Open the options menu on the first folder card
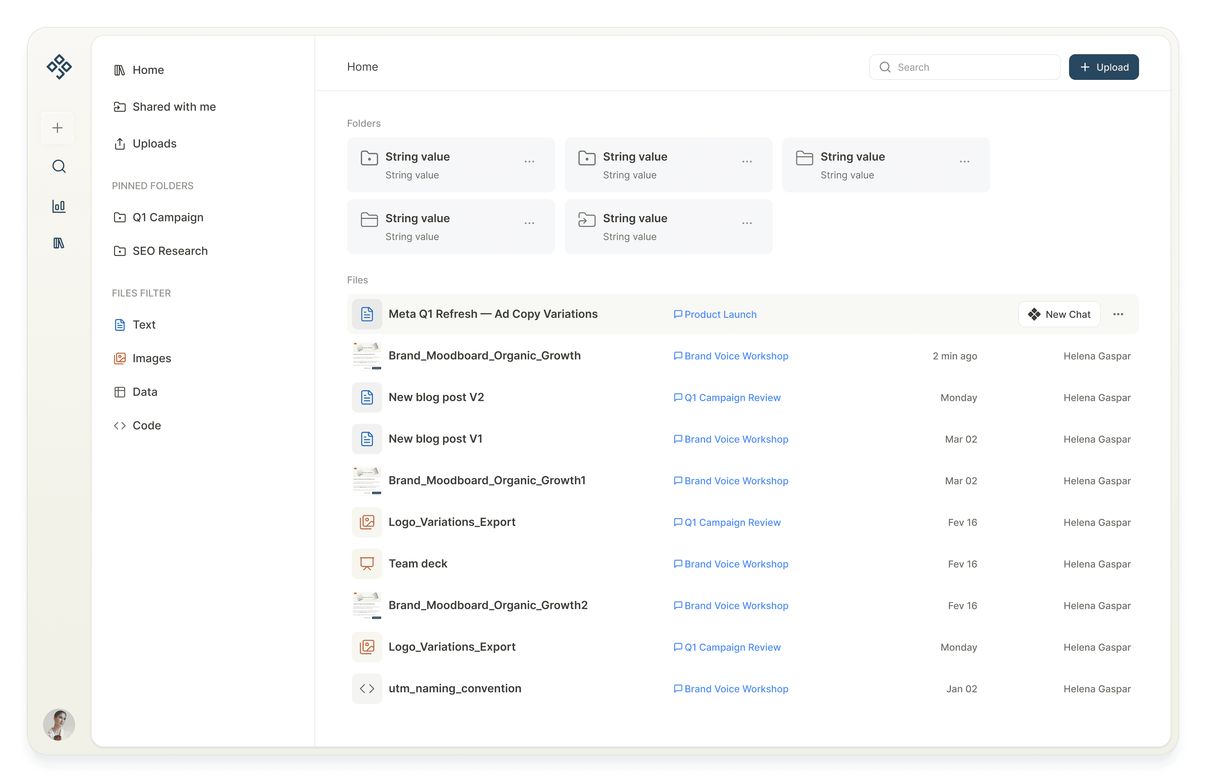1206x782 pixels. pyautogui.click(x=529, y=161)
